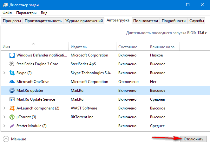Open the Файл menu
Viewport: 210px width, 147px height.
click(7, 13)
